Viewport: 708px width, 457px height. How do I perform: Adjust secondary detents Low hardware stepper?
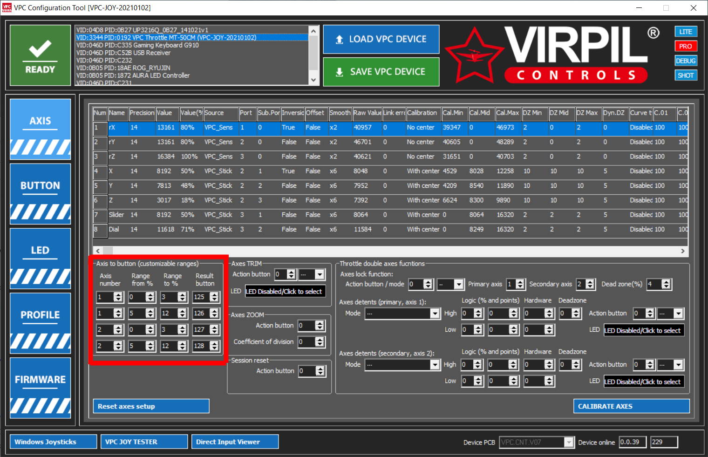click(549, 381)
